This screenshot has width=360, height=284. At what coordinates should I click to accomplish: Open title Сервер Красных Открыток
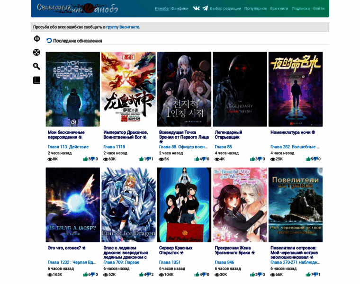coord(176,250)
